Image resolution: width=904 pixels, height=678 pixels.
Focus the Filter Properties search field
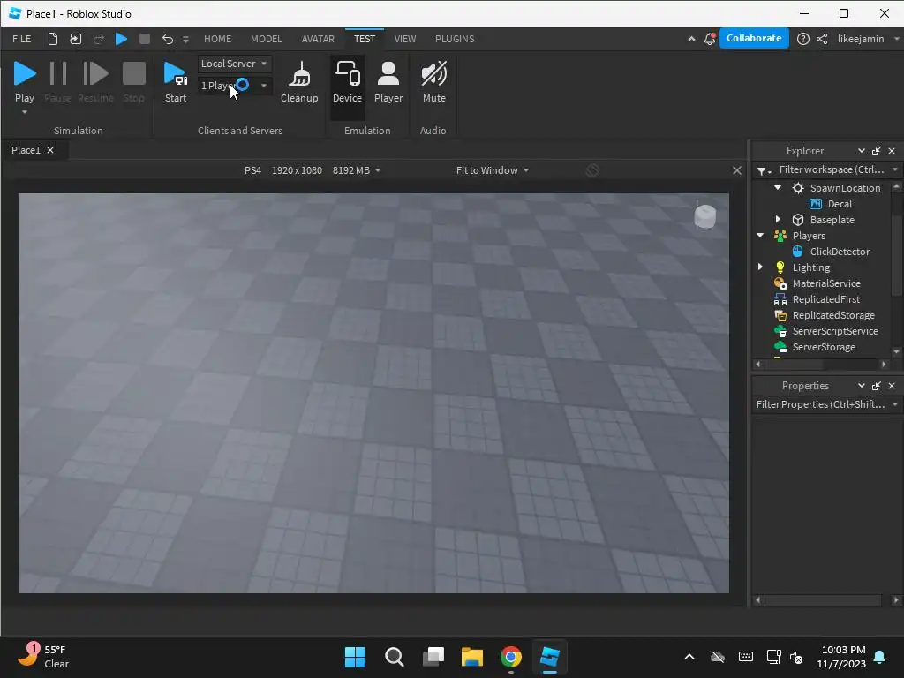pyautogui.click(x=821, y=404)
